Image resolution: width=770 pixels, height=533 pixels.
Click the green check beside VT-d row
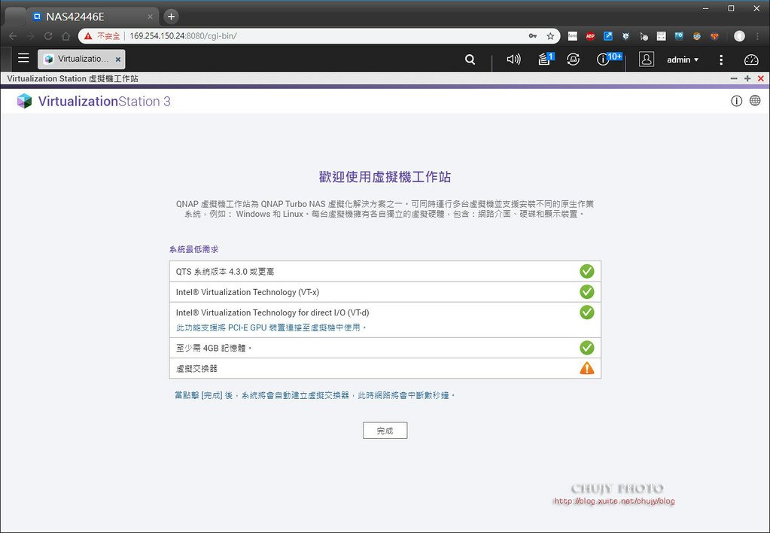click(587, 312)
